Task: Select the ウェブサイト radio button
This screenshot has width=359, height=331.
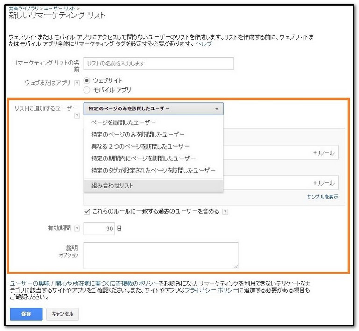Action: 86,81
